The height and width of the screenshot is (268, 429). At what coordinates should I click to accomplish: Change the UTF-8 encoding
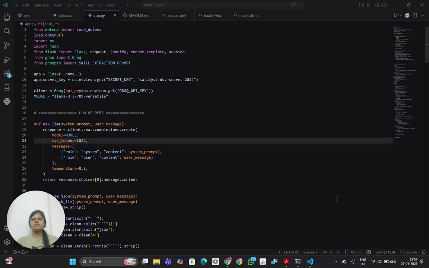(x=327, y=252)
